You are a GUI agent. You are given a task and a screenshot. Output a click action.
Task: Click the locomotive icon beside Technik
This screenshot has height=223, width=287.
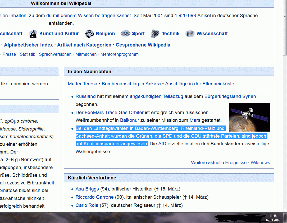155,34
